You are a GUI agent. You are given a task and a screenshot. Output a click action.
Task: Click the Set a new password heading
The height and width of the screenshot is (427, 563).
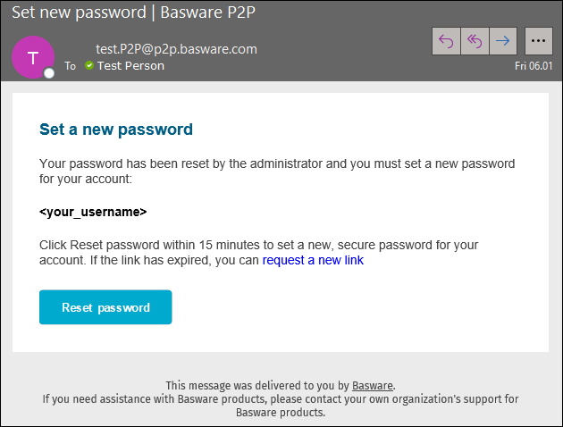click(x=116, y=130)
